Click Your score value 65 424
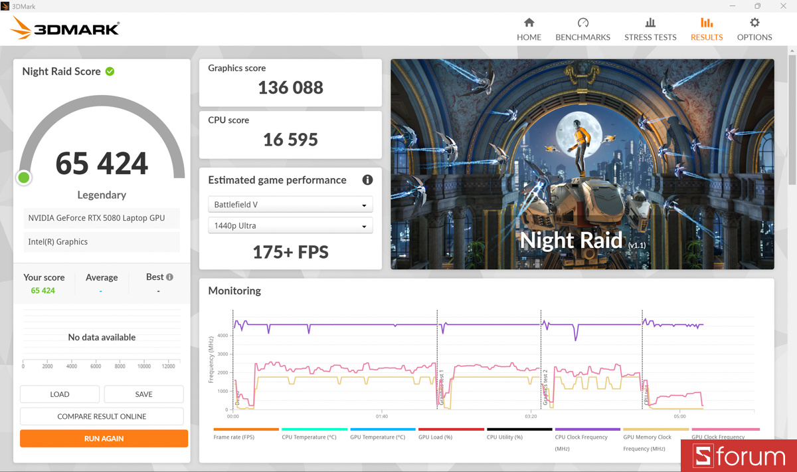The width and height of the screenshot is (797, 472). click(43, 291)
